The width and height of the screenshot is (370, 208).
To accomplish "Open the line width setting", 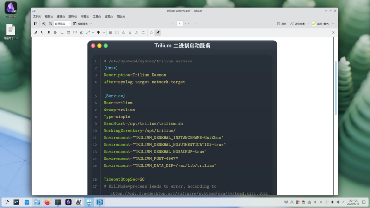I will (x=111, y=33).
